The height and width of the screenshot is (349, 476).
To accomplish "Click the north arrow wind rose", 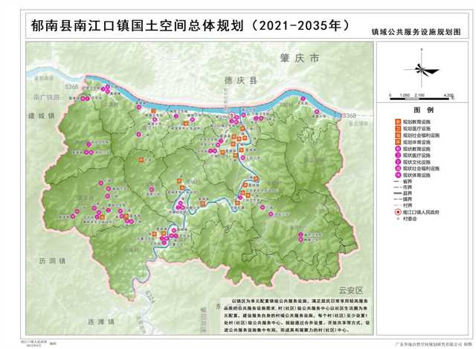I will click(x=423, y=71).
